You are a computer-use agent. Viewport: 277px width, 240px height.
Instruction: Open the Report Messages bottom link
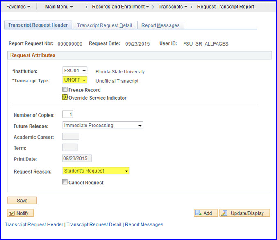click(x=144, y=224)
